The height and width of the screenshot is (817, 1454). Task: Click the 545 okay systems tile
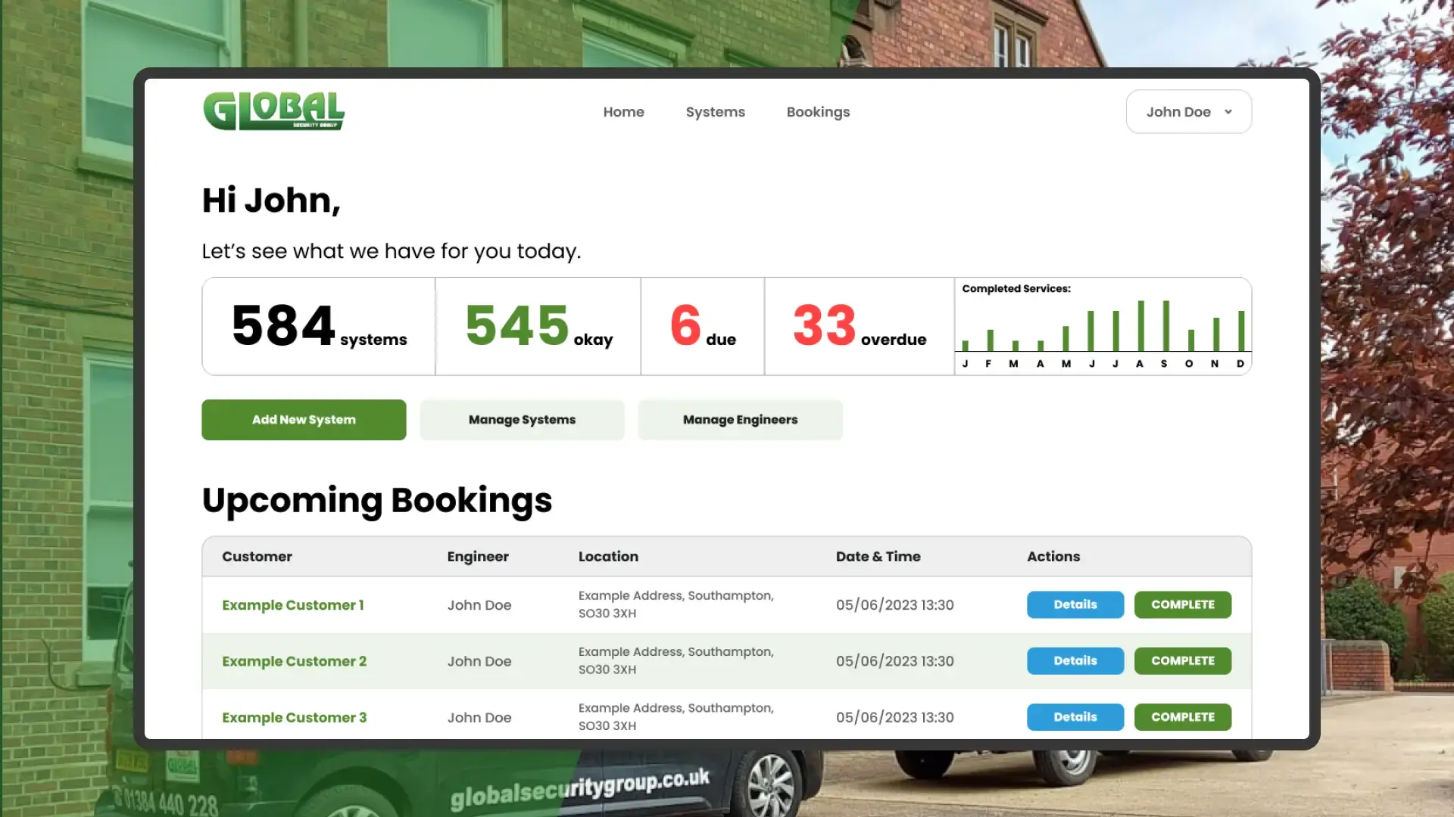coord(538,326)
